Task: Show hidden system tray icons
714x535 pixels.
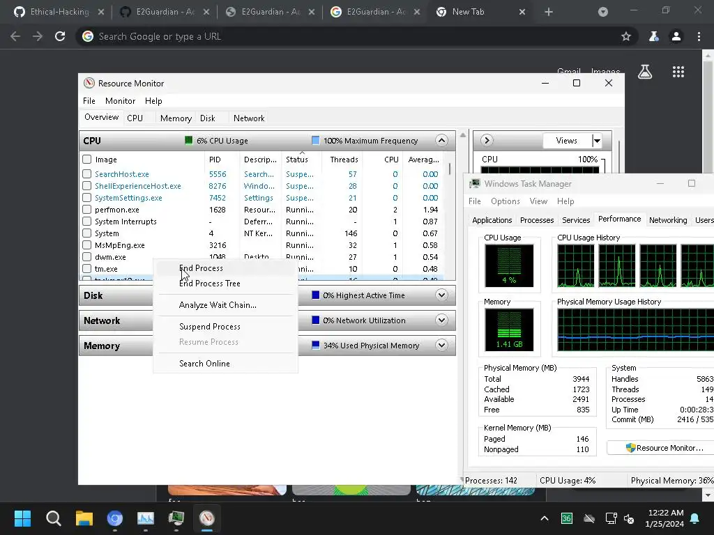Action: pos(544,518)
